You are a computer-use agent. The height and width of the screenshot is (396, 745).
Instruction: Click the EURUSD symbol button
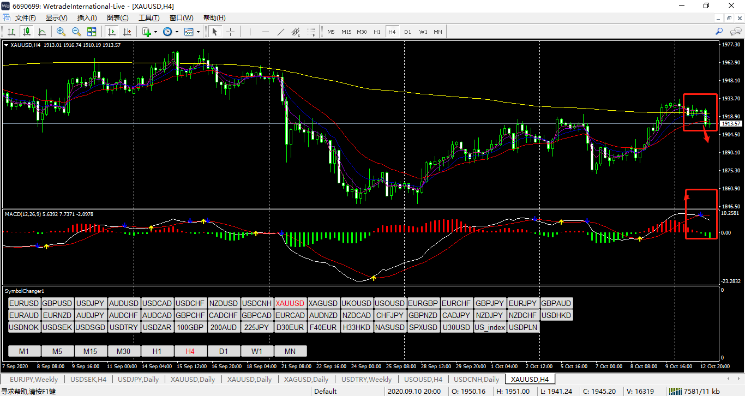pyautogui.click(x=24, y=303)
